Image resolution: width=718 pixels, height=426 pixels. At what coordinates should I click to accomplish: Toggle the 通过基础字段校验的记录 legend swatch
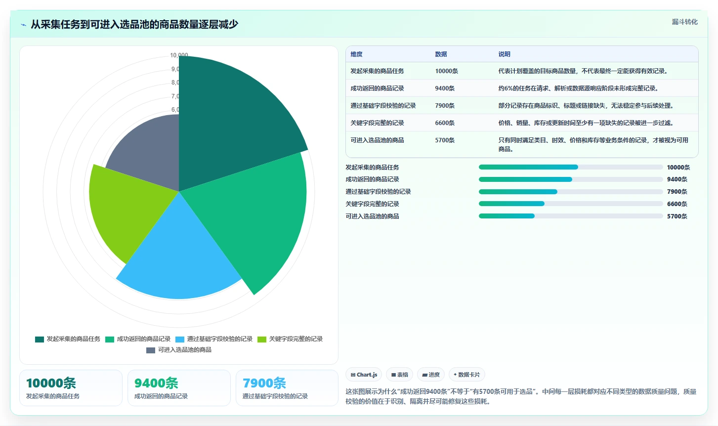pyautogui.click(x=180, y=339)
